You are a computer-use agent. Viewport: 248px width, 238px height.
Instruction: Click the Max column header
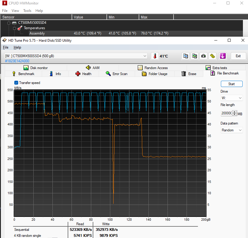156,17
